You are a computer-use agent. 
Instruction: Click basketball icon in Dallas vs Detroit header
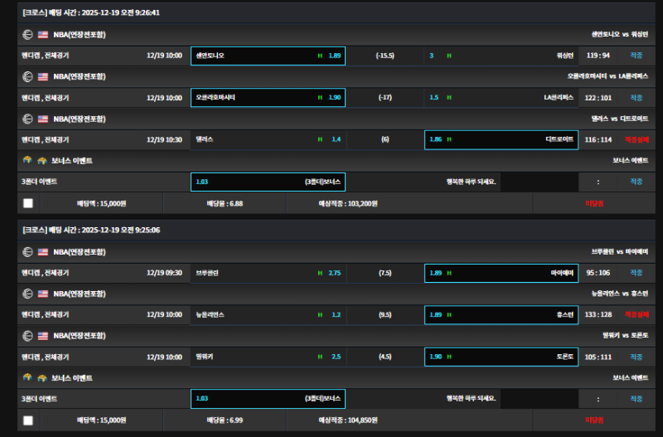click(27, 119)
